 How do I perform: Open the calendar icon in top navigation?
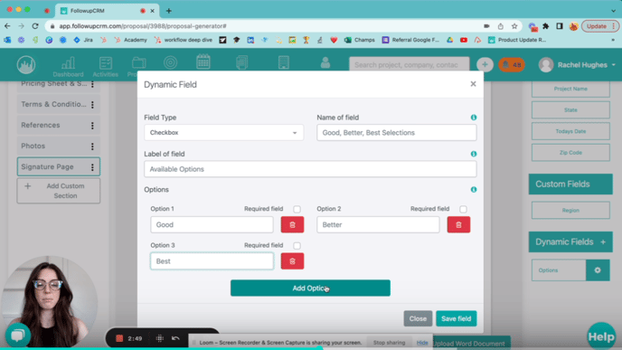point(203,62)
